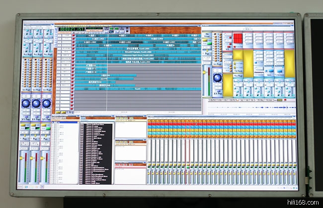Screen dimensions: 323x208
Task: Click the first track's red record button in the track list
Action: click(73, 36)
